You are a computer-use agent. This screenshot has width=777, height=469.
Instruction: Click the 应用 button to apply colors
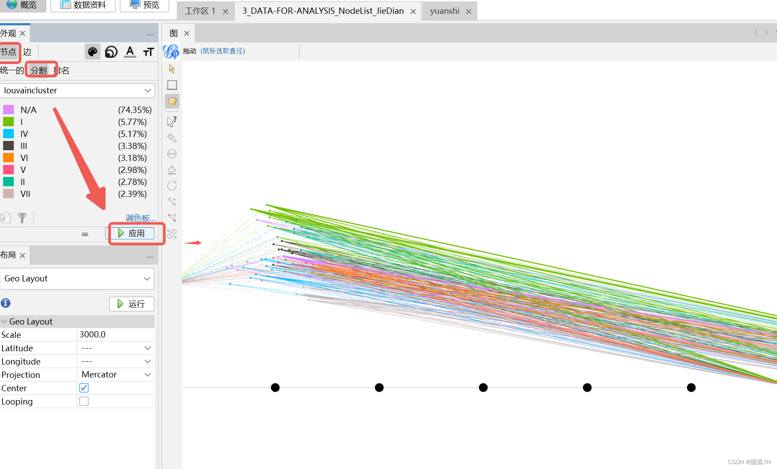pyautogui.click(x=132, y=233)
